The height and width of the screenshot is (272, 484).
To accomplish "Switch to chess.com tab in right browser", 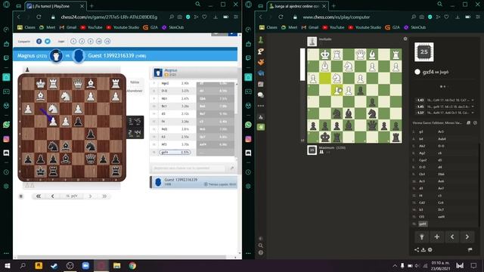I will click(x=297, y=6).
